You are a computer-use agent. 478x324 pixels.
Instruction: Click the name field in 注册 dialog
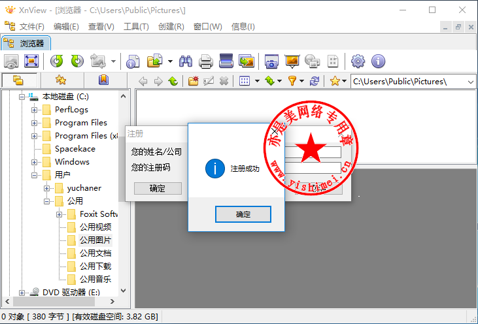tap(313, 152)
